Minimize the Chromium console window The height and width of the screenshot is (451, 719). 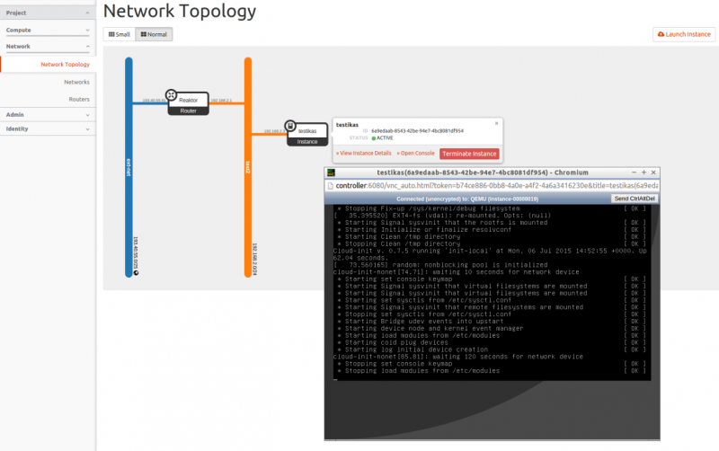click(633, 172)
